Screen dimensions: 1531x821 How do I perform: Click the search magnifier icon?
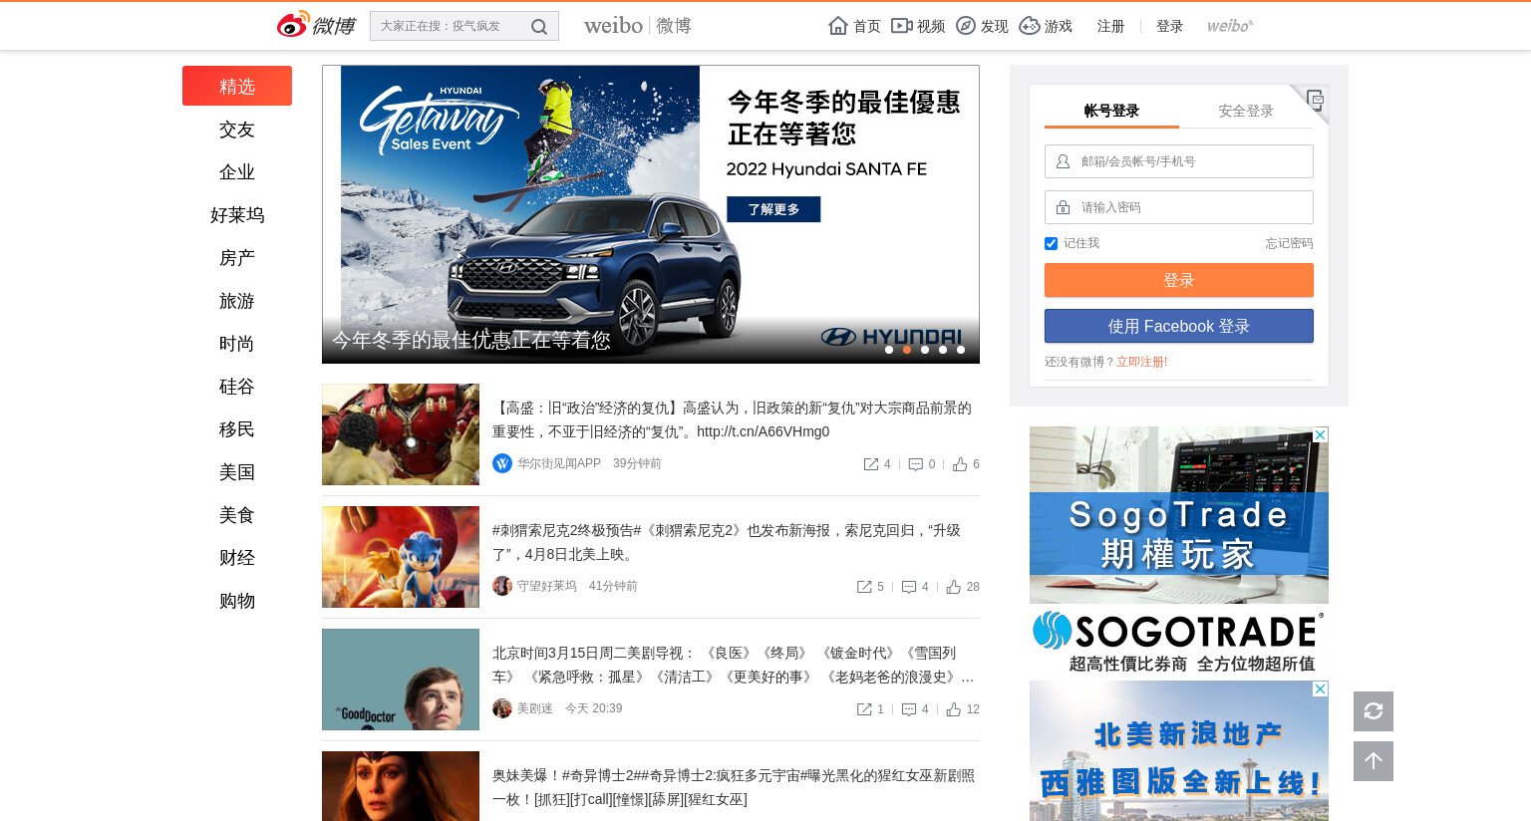539,27
